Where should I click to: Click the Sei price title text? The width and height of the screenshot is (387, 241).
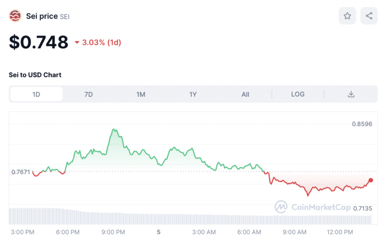[42, 16]
